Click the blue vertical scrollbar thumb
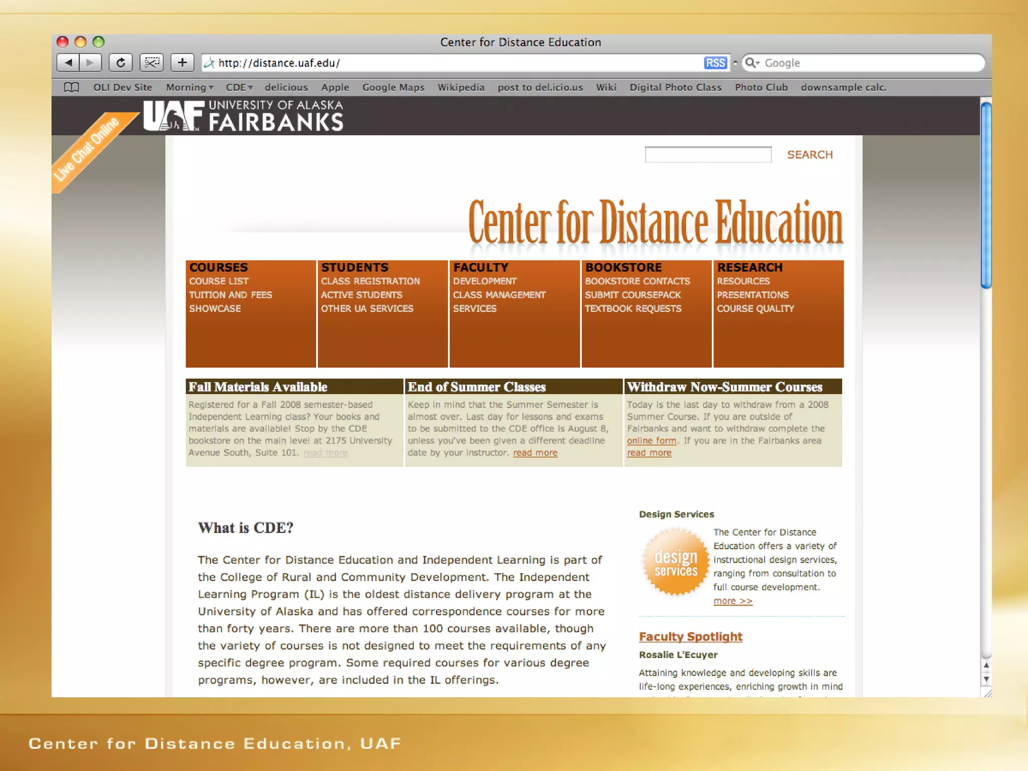 pyautogui.click(x=986, y=196)
